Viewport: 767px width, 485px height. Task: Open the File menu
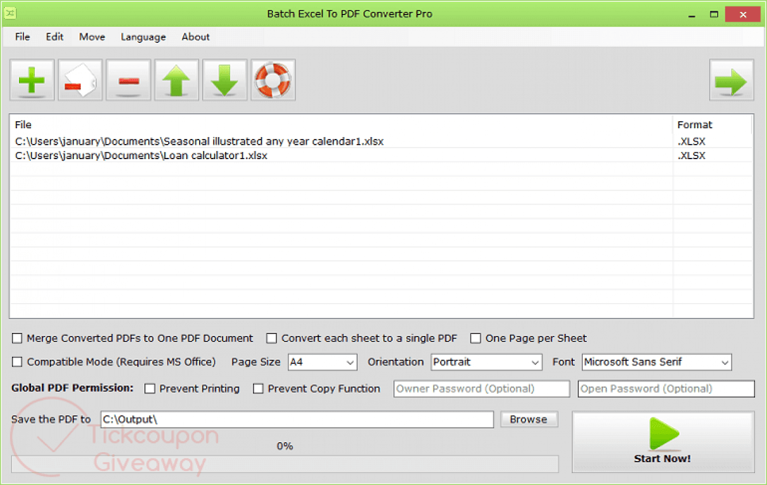point(22,37)
